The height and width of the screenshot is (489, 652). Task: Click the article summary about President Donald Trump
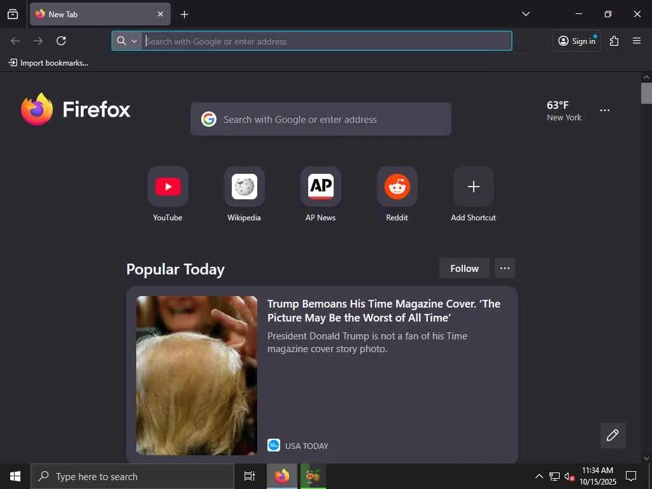pos(367,342)
